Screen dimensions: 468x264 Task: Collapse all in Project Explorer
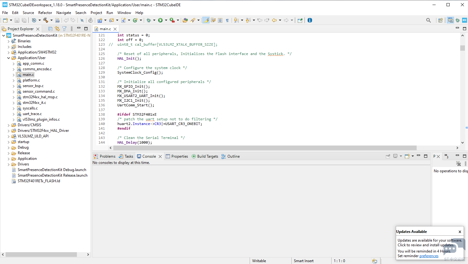[x=50, y=29]
